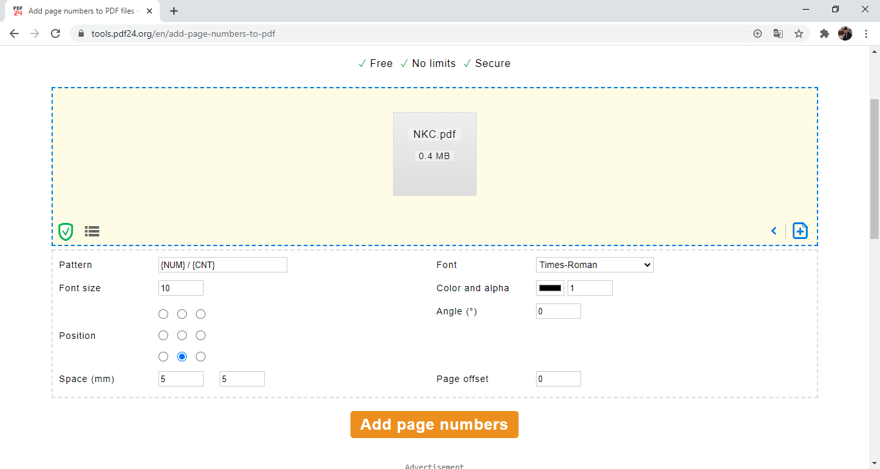The width and height of the screenshot is (880, 469).
Task: Click the Angle input field
Action: pos(559,311)
